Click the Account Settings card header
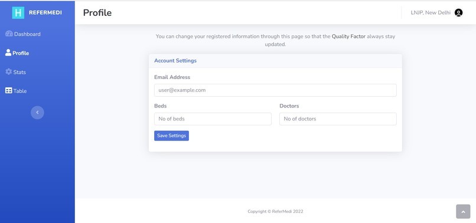 [275, 61]
